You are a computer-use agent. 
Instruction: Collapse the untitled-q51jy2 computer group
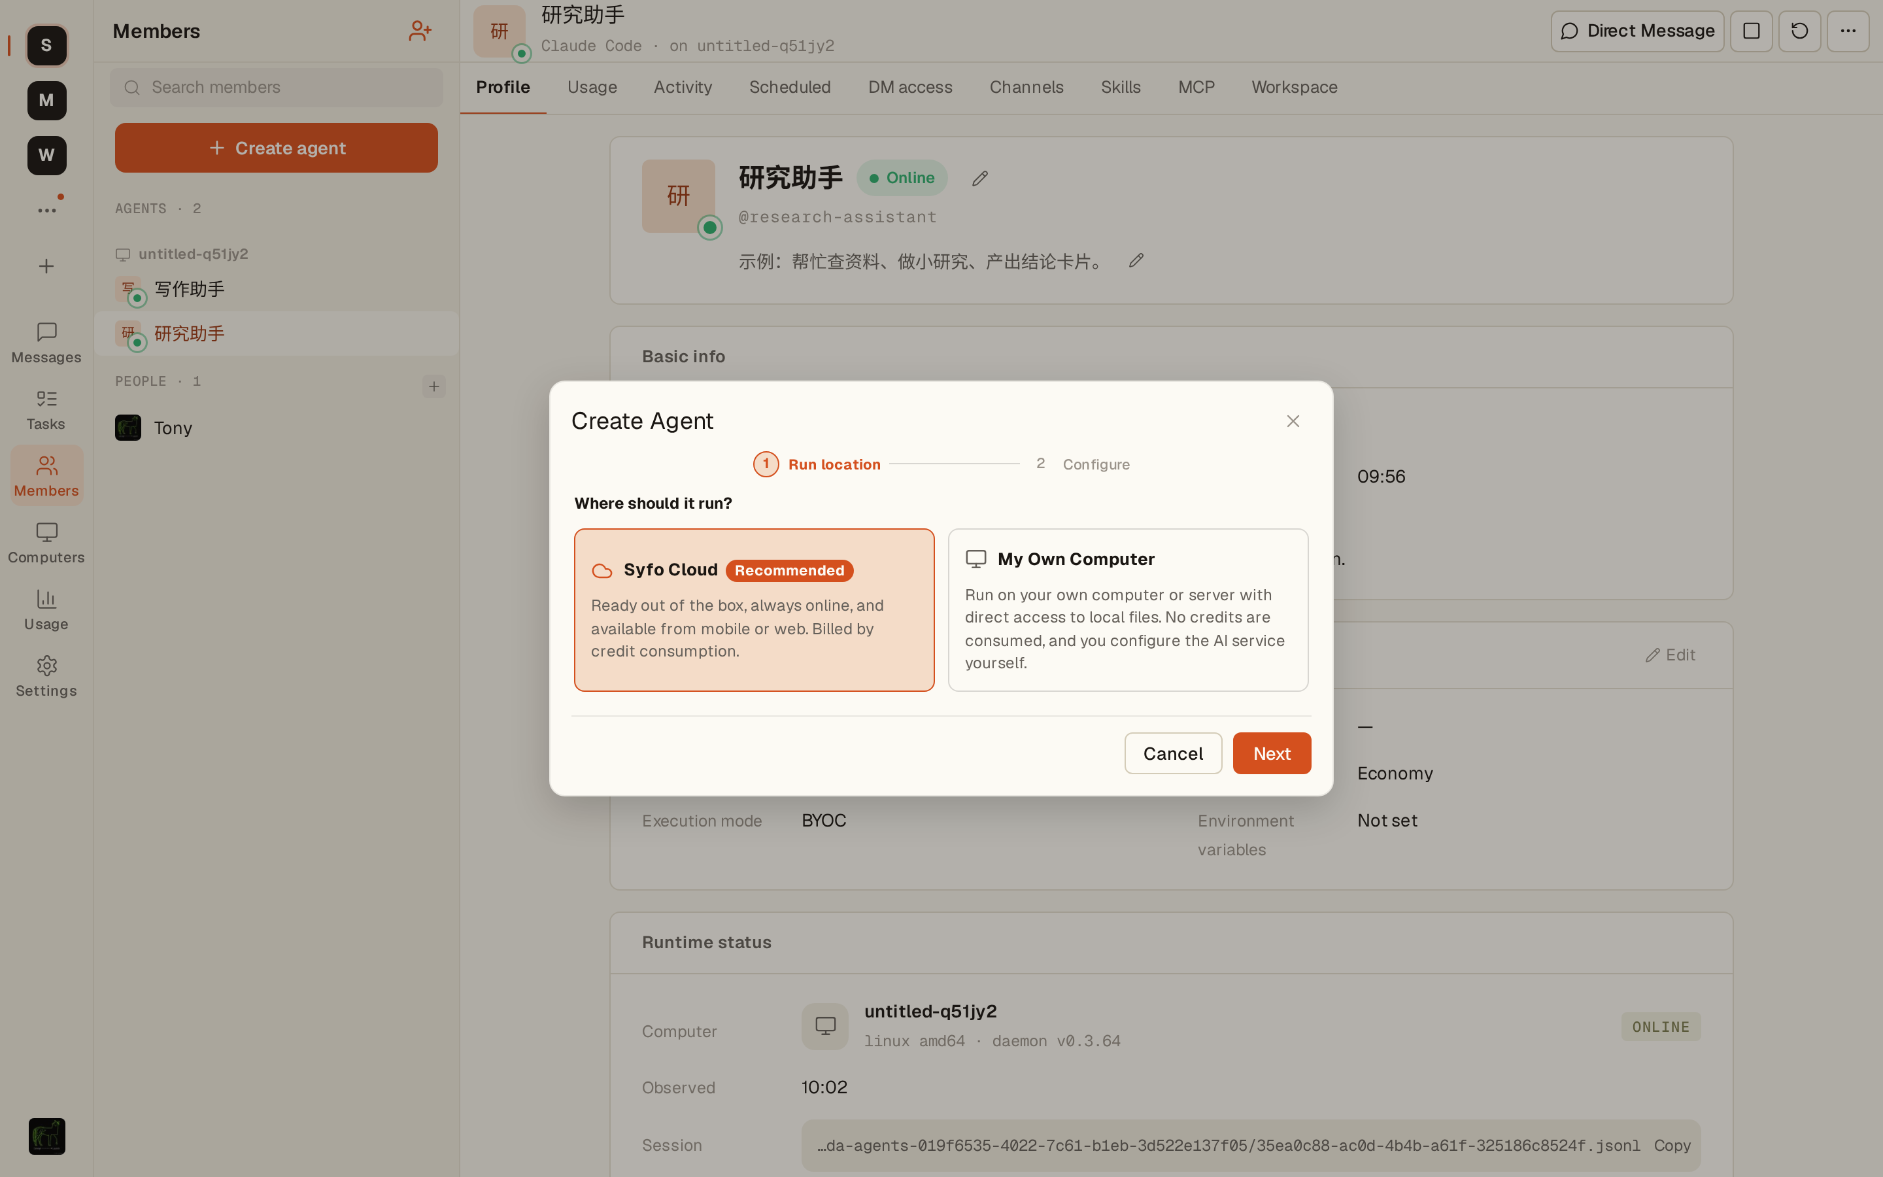[x=181, y=254]
